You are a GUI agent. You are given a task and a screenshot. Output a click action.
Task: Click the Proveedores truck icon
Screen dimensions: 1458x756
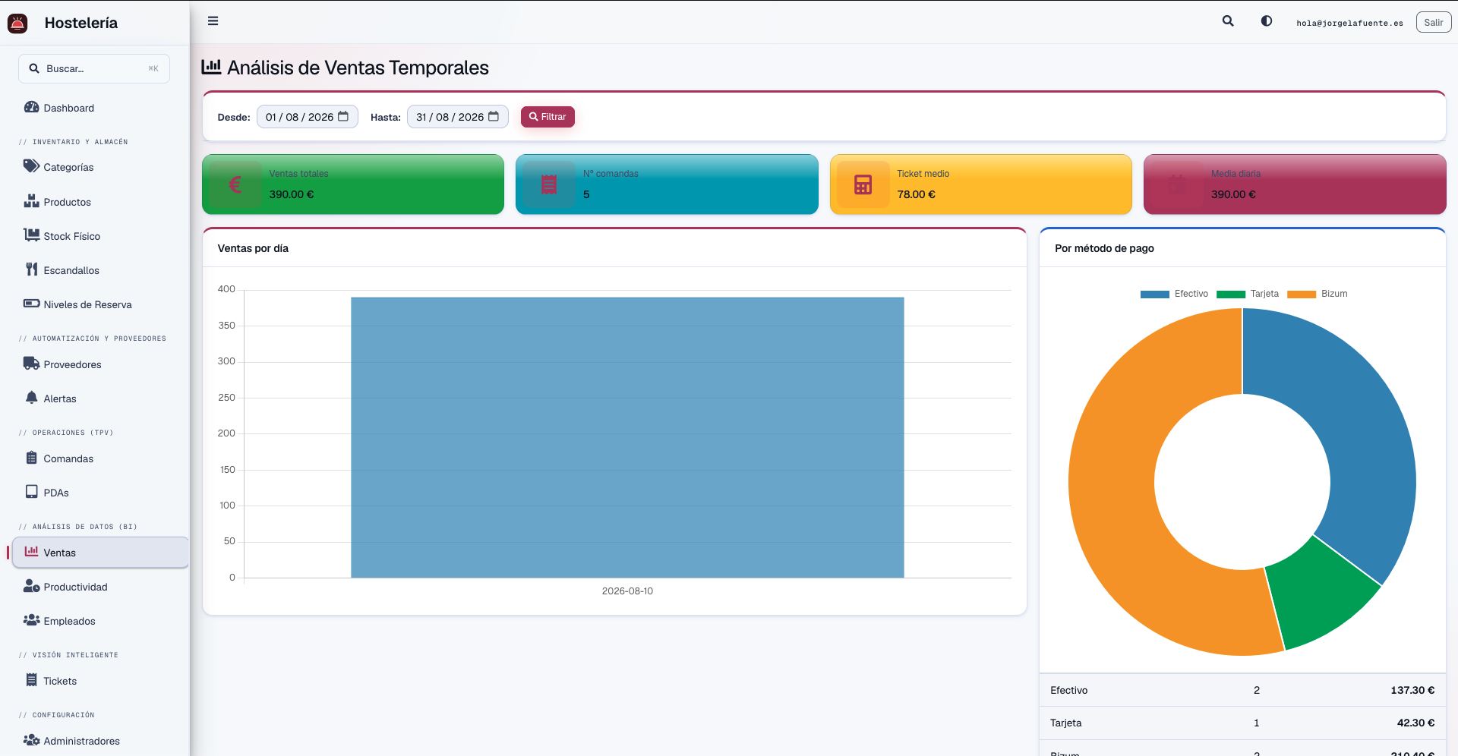[31, 364]
